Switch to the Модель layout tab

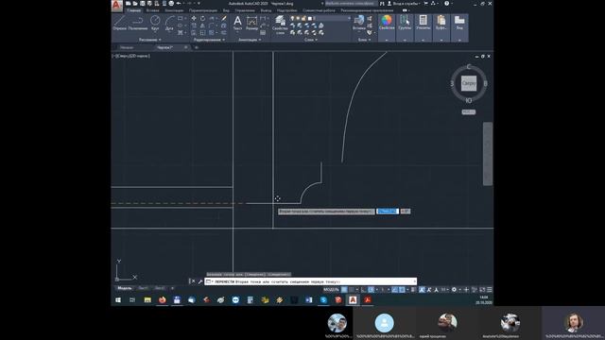125,288
